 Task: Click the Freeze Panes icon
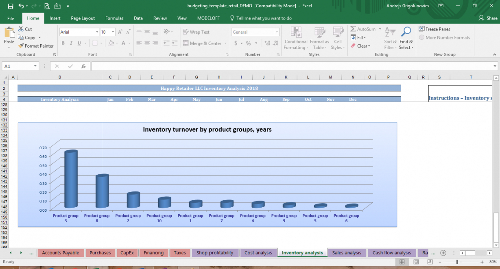click(422, 29)
